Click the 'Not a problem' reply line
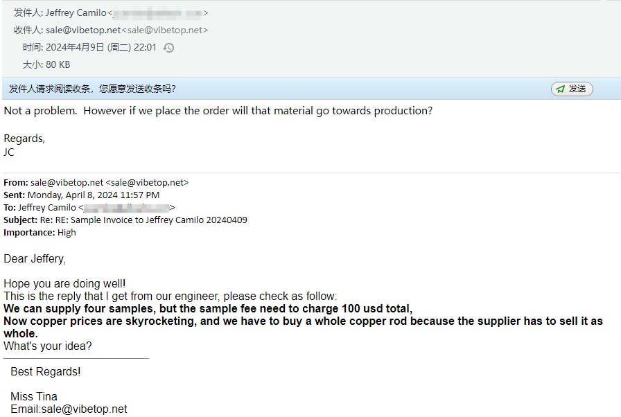 click(x=218, y=110)
